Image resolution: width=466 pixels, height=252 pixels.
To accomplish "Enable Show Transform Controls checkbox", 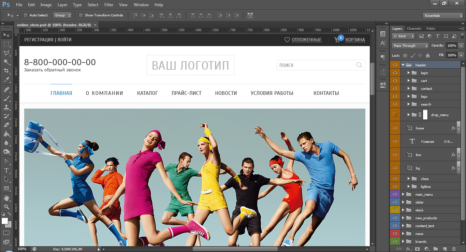I will 81,15.
